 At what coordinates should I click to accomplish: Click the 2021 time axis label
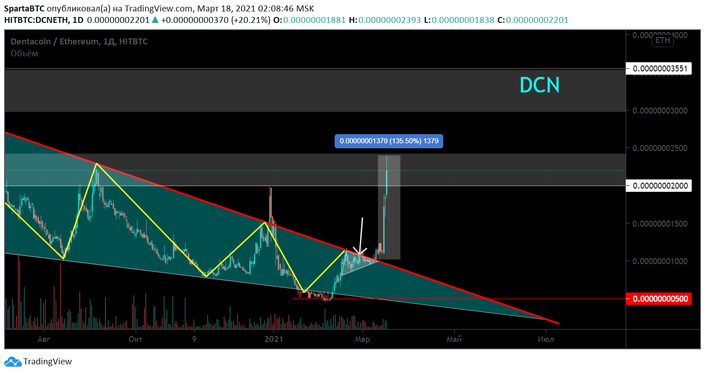point(274,339)
